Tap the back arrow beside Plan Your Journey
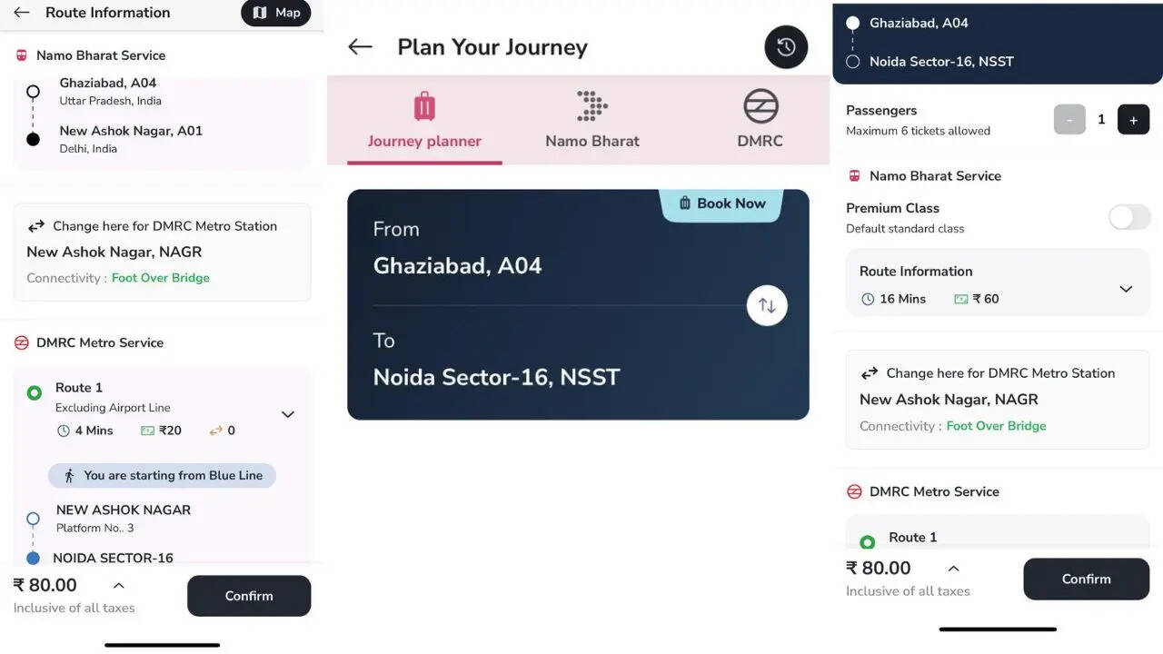The image size is (1163, 654). (360, 47)
